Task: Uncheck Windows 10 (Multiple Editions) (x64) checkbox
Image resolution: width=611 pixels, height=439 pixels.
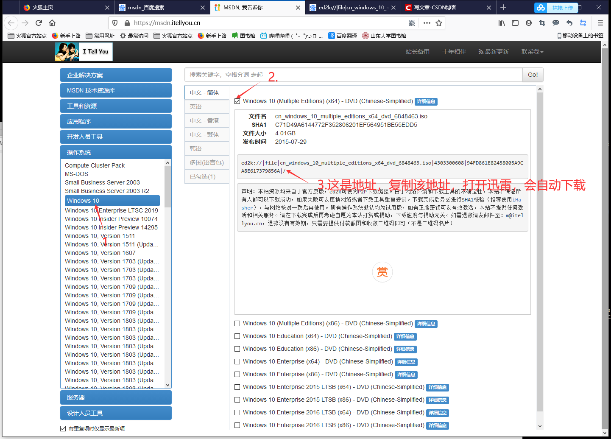Action: [x=237, y=101]
